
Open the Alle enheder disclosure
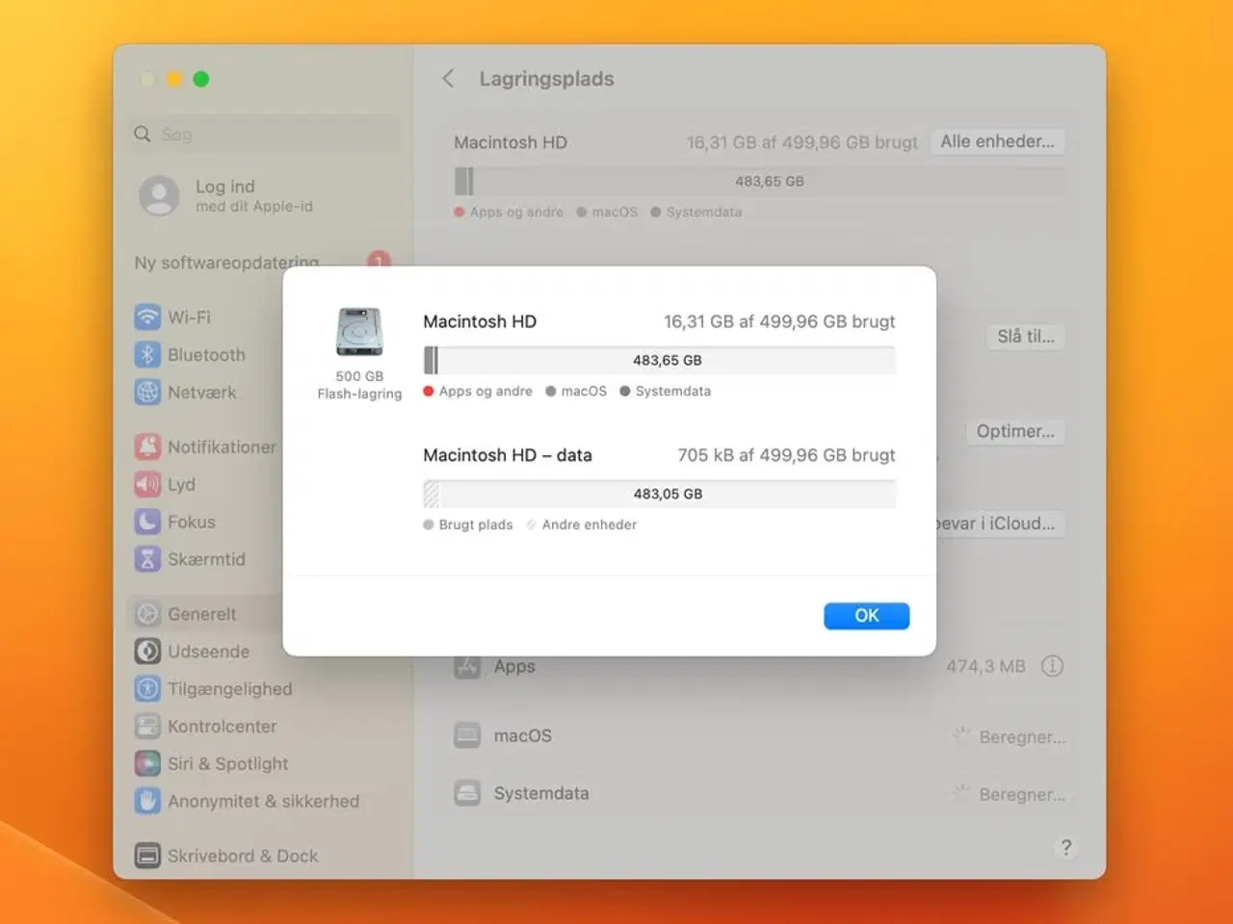coord(998,141)
